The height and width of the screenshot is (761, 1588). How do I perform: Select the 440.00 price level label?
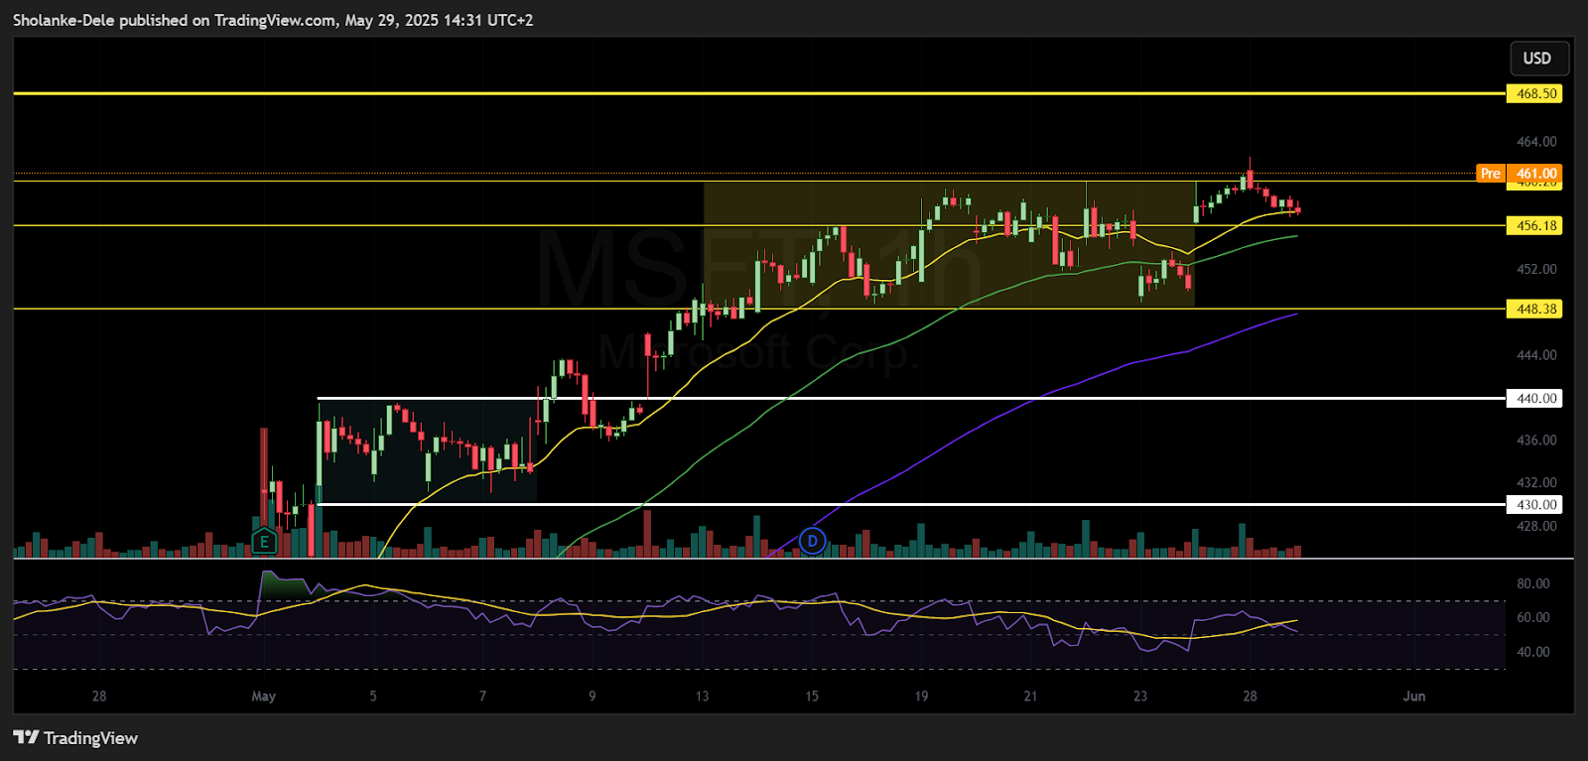click(1535, 398)
